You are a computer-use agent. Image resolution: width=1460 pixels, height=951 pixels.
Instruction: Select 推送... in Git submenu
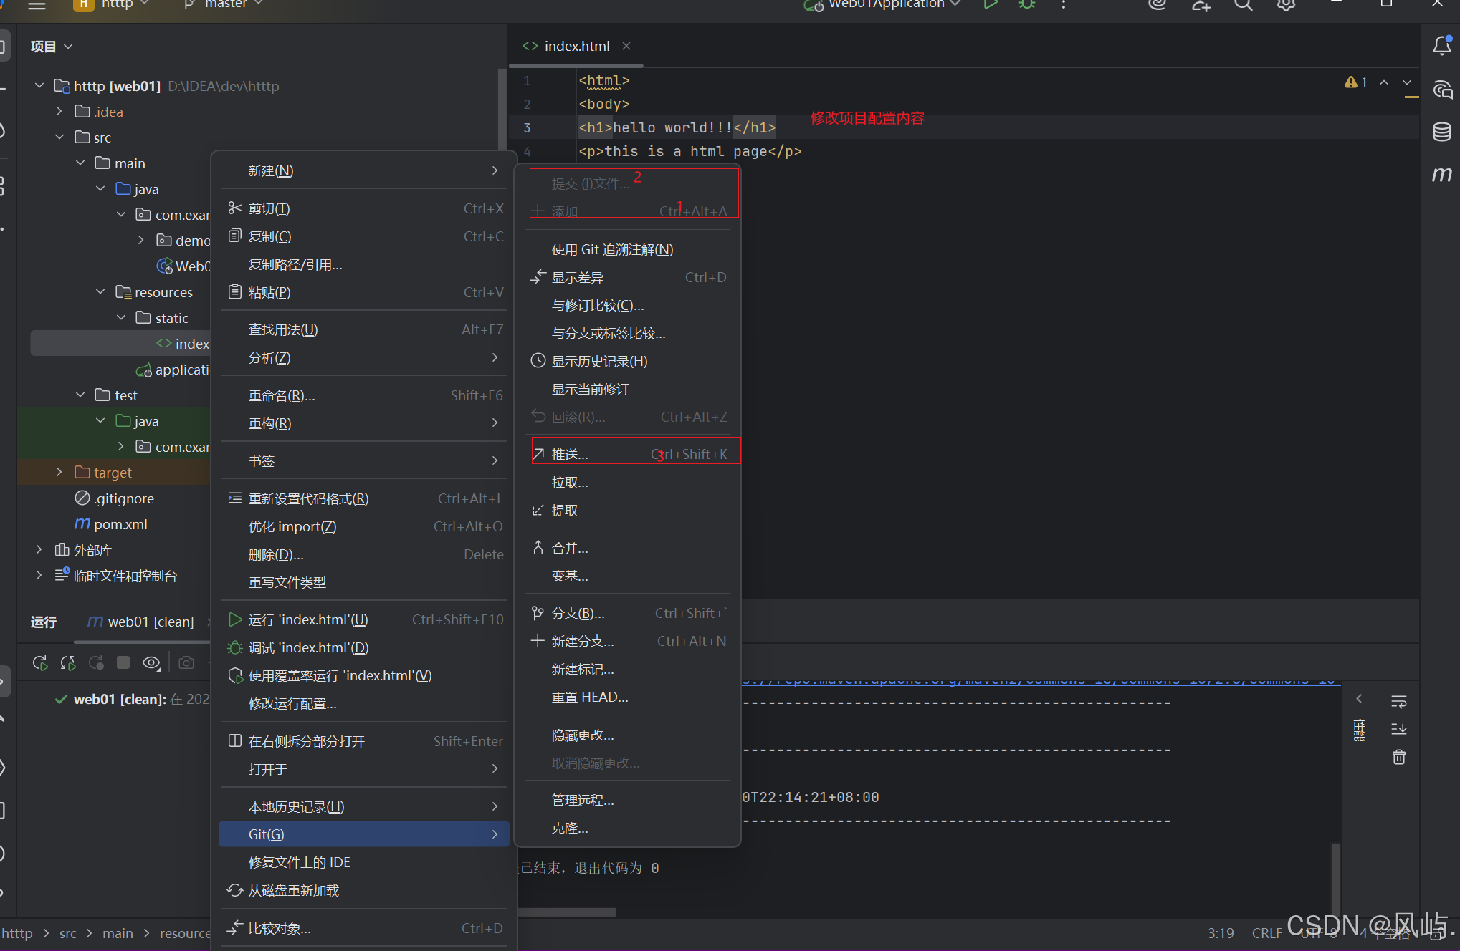(570, 454)
